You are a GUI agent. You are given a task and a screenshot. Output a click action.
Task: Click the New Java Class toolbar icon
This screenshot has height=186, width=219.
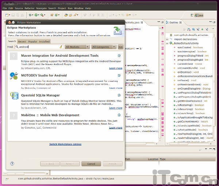click(x=56, y=15)
